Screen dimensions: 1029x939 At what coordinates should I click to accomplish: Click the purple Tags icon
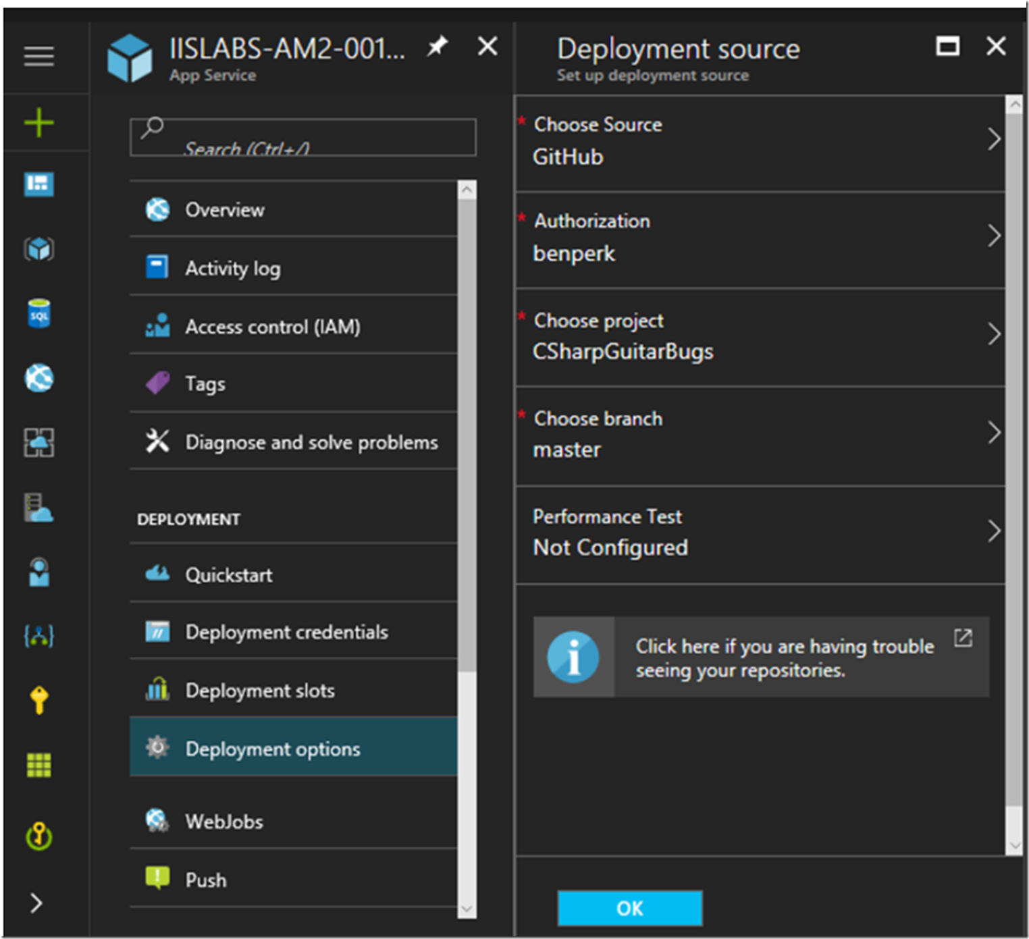157,383
